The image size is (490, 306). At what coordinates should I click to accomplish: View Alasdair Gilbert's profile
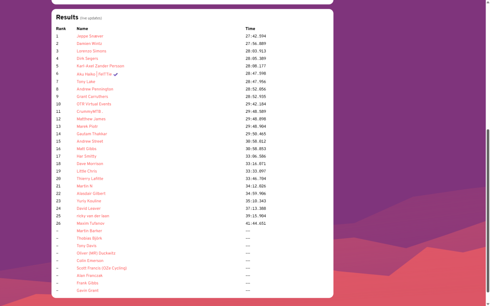[x=91, y=194]
